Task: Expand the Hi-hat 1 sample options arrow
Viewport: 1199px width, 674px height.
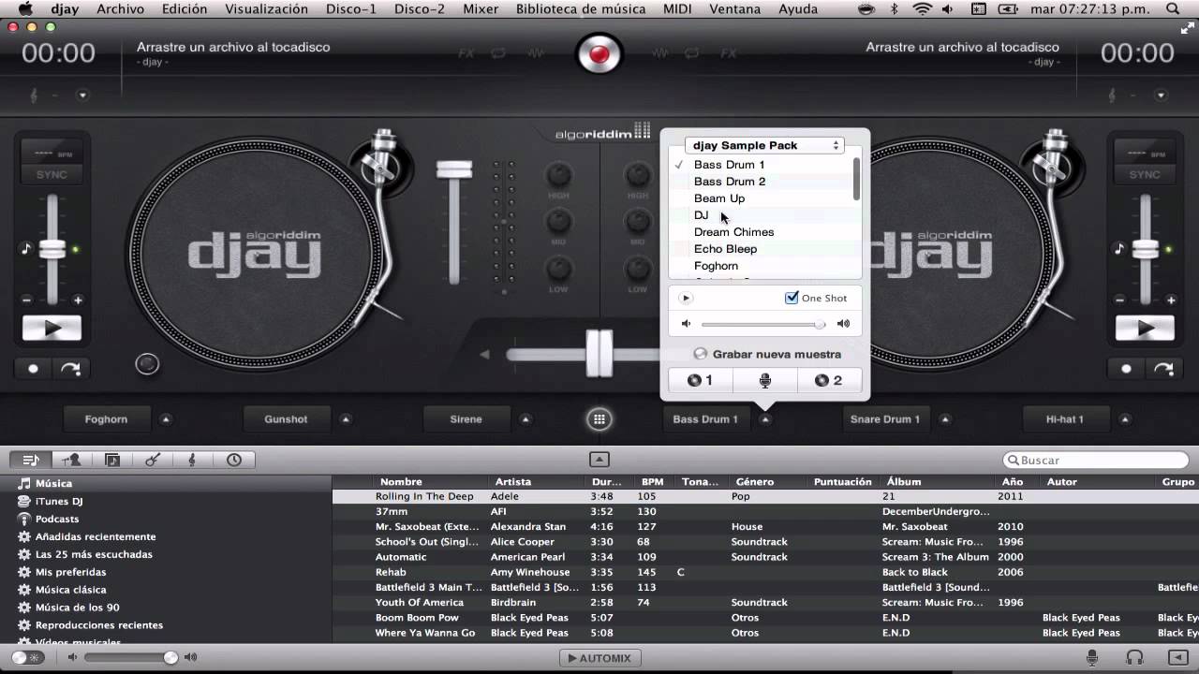Action: pyautogui.click(x=1125, y=419)
